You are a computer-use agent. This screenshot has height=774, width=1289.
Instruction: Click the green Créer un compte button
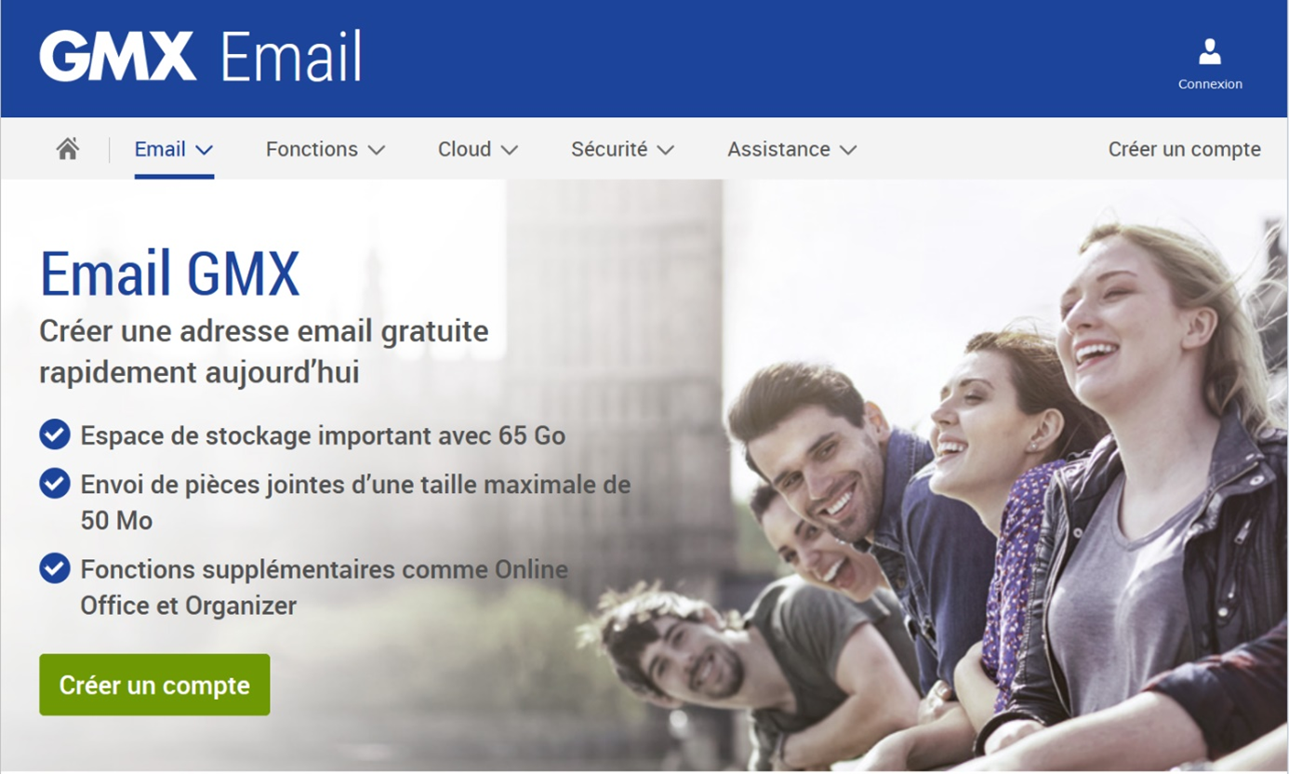154,685
